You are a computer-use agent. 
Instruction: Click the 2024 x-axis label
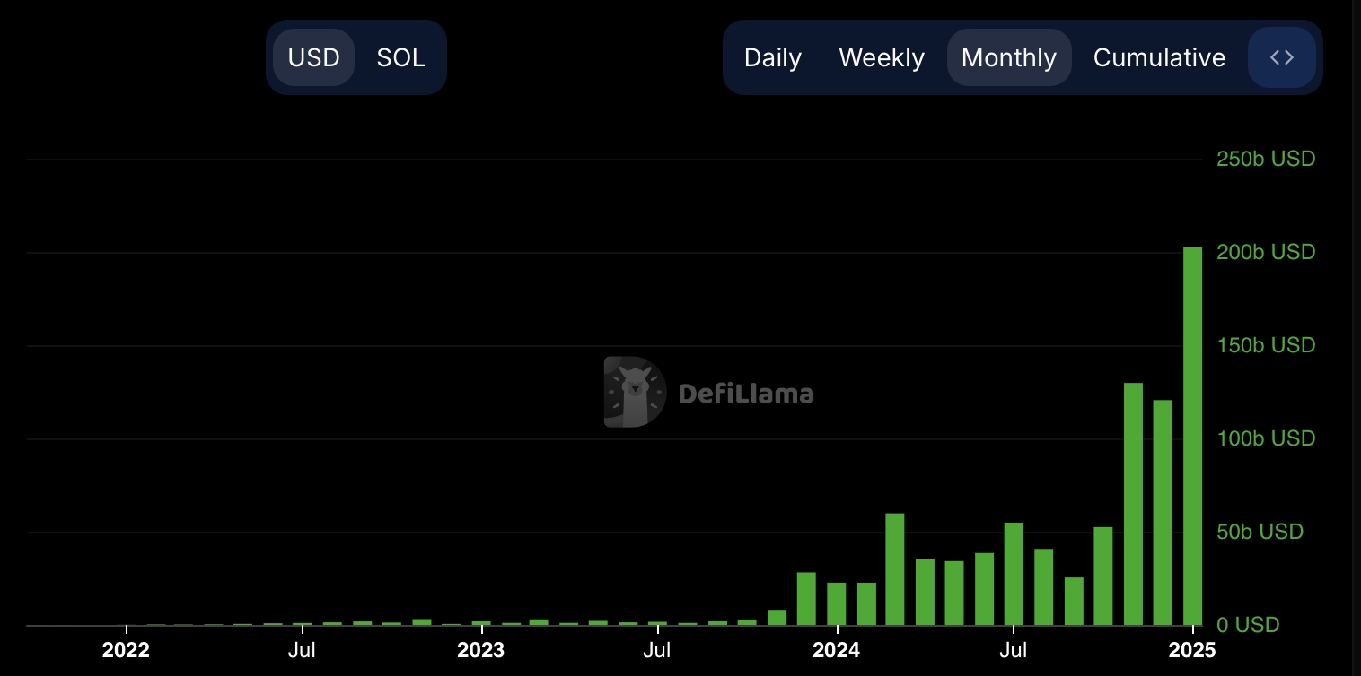(x=836, y=650)
